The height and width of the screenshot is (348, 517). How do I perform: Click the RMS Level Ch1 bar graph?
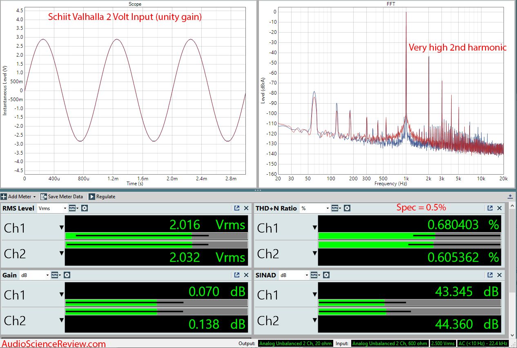click(x=156, y=236)
